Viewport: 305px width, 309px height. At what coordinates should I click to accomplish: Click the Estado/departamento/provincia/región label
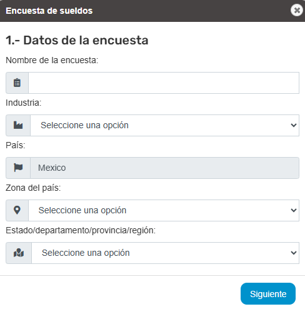tap(81, 230)
